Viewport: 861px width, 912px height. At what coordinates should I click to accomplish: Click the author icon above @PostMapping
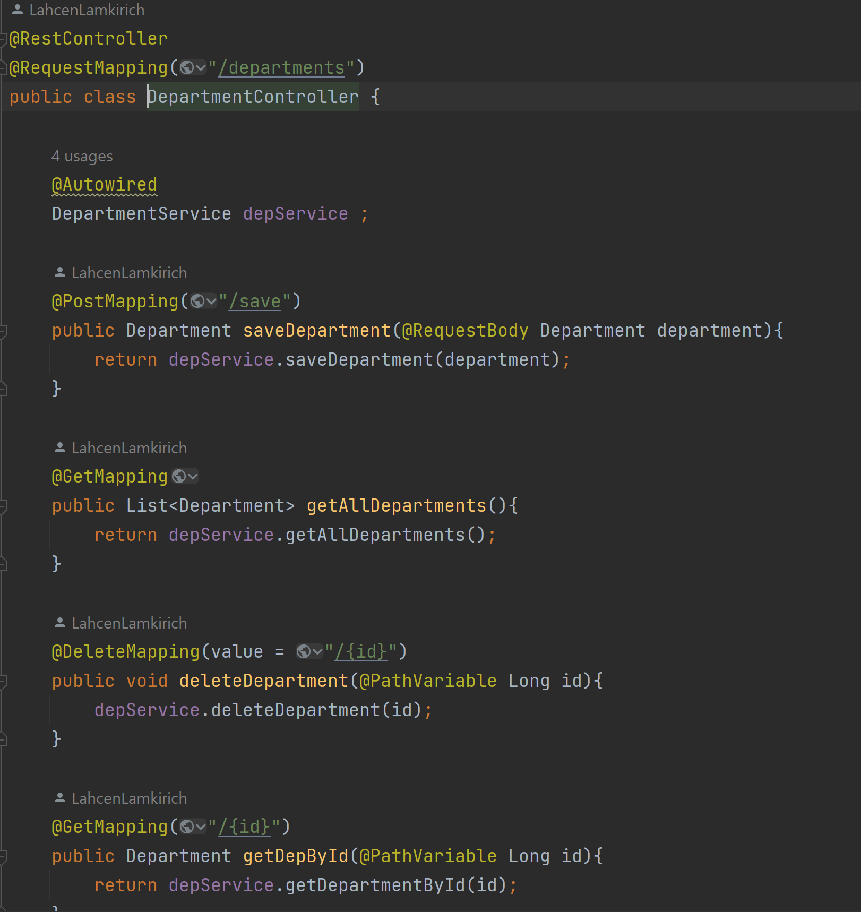[x=60, y=272]
